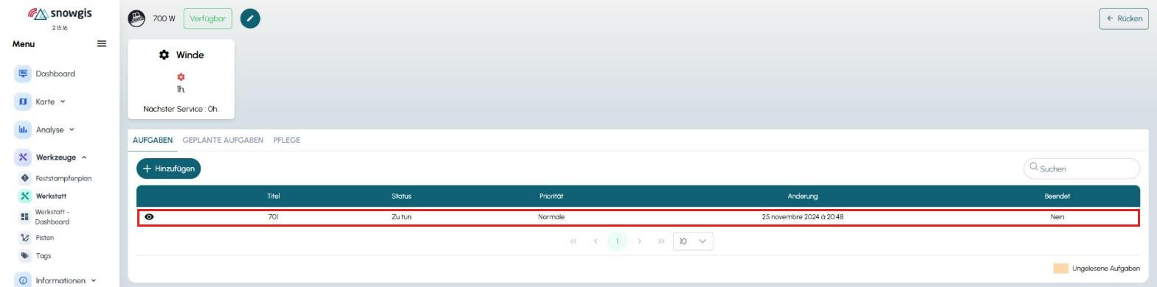Switch to the GEPLANTE AUFGABEN tab

[223, 140]
